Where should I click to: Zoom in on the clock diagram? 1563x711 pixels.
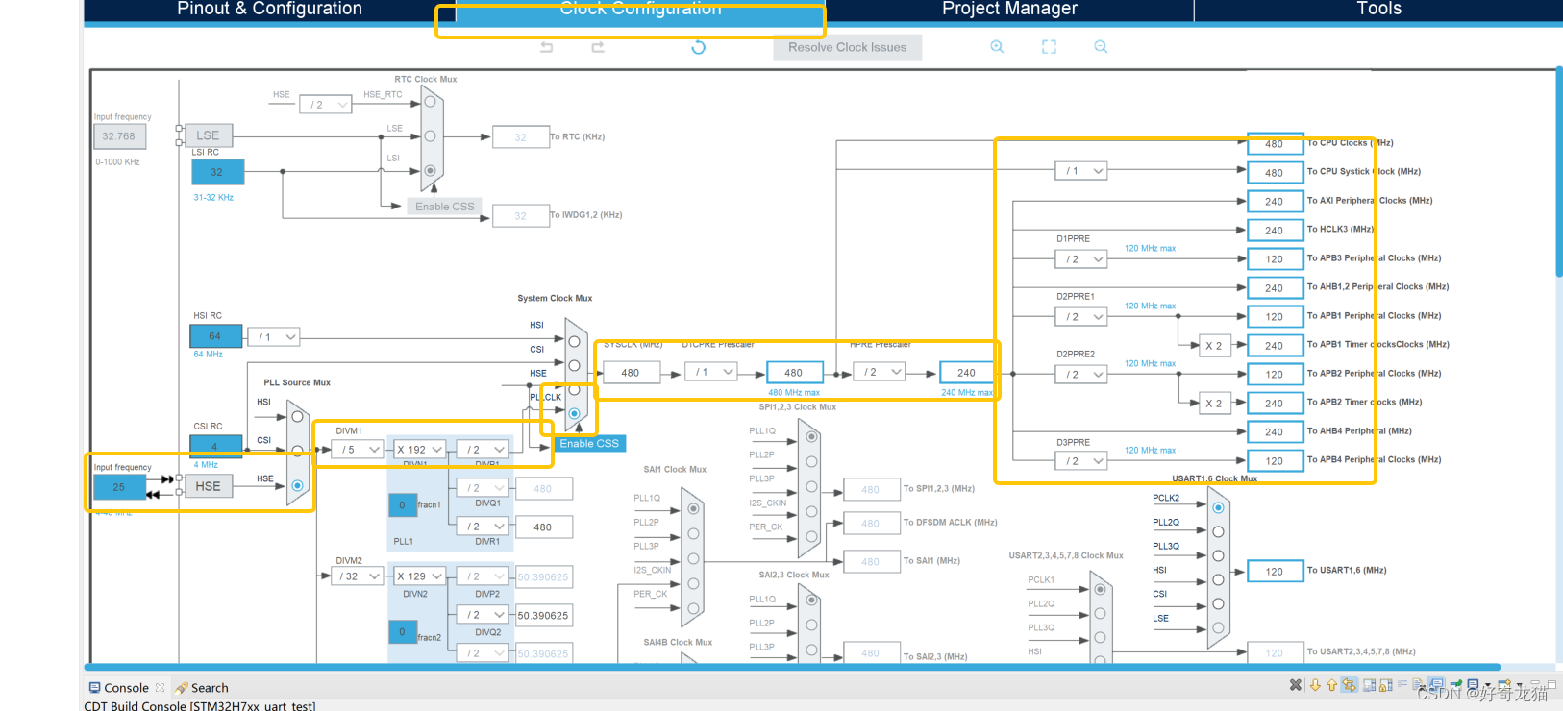click(x=997, y=47)
